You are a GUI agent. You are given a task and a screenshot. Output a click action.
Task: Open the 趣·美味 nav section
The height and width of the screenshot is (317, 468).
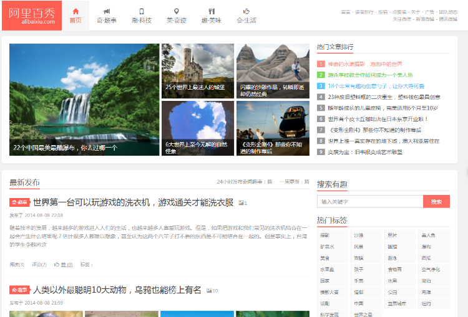pos(212,16)
